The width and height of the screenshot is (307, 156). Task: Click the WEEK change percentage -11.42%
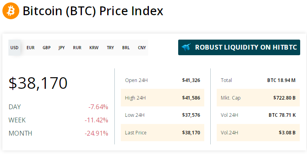coord(96,120)
